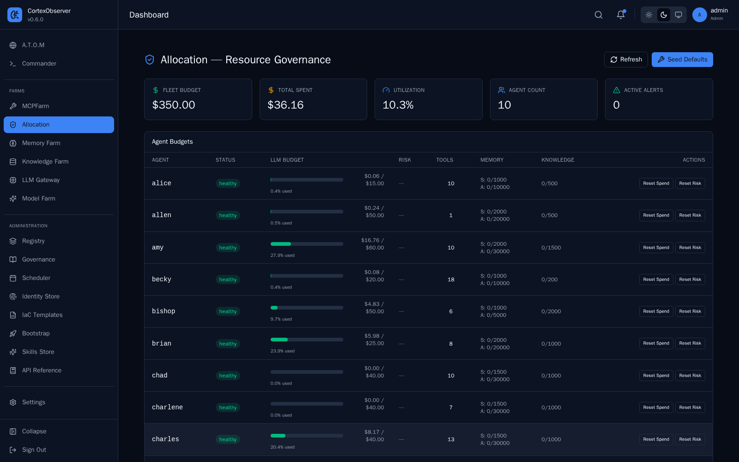The width and height of the screenshot is (739, 462).
Task: Reset Spend for agent bishop
Action: tap(656, 311)
